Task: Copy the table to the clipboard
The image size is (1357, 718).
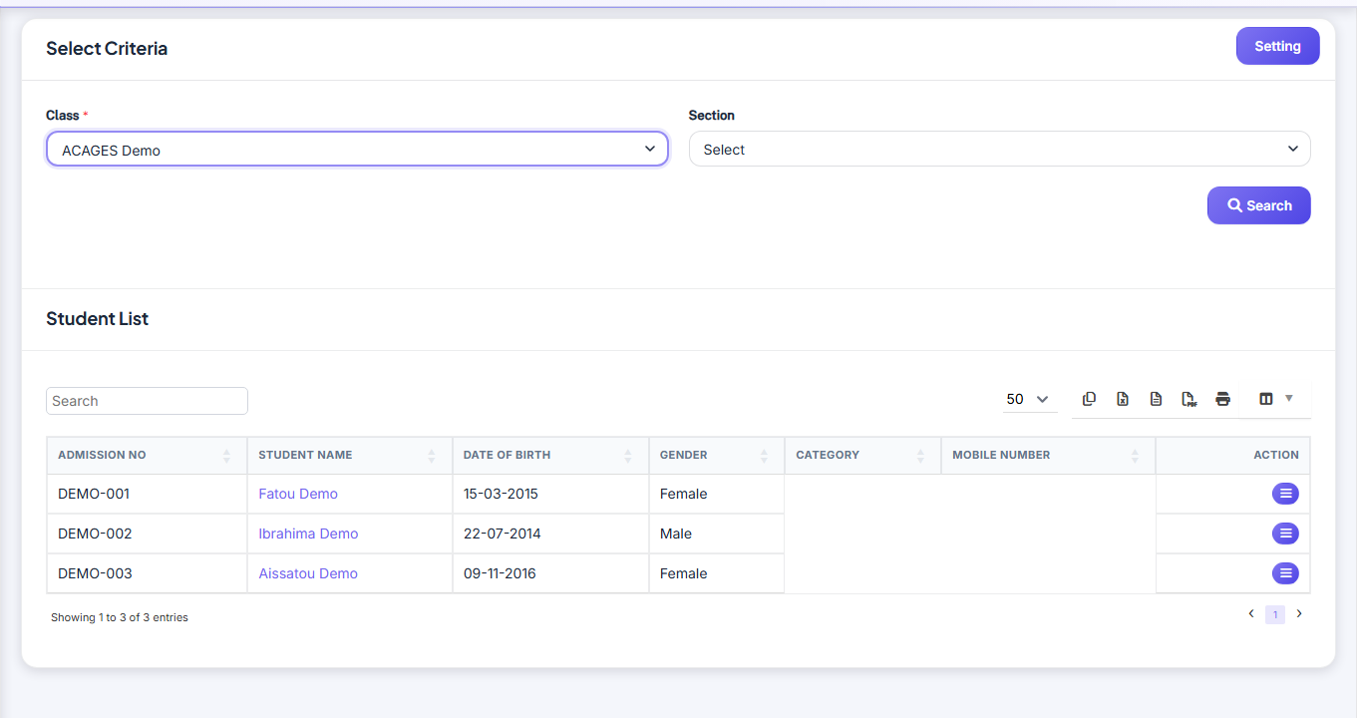Action: click(x=1089, y=399)
